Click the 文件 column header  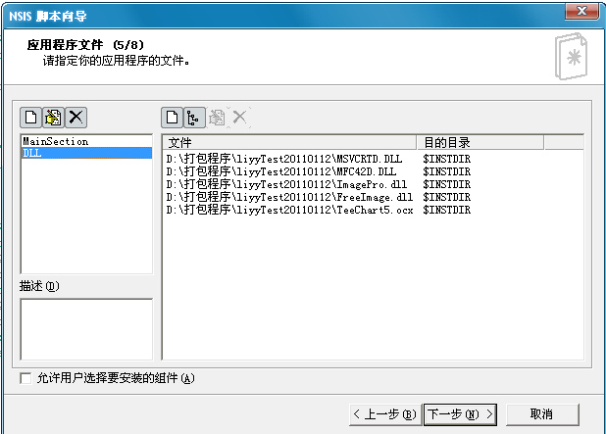(x=289, y=142)
